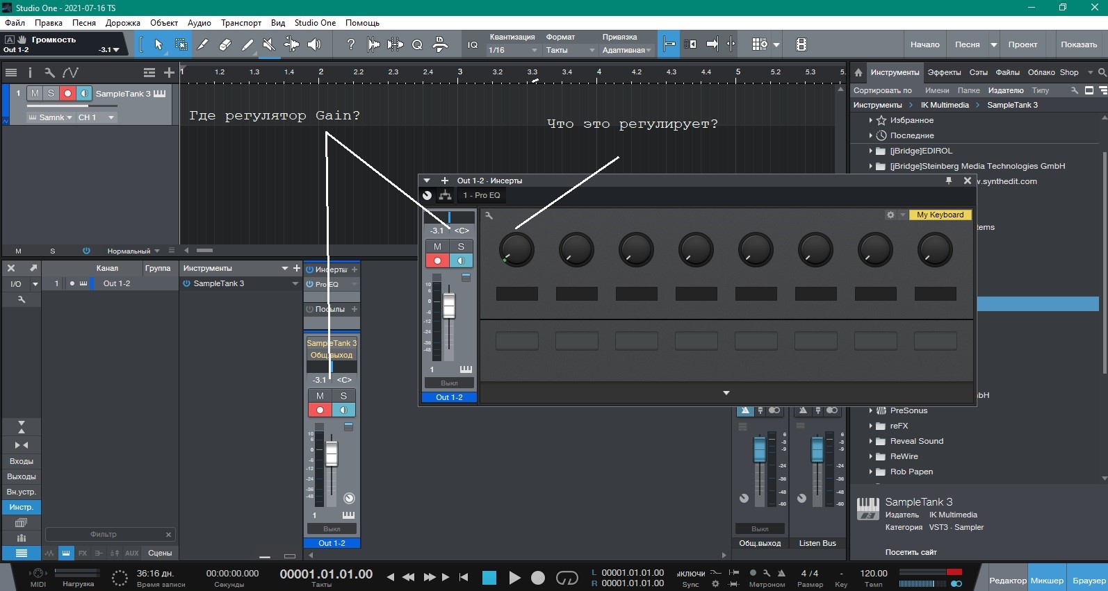Expand the Favorites folder in browser
The image size is (1108, 591).
click(870, 120)
